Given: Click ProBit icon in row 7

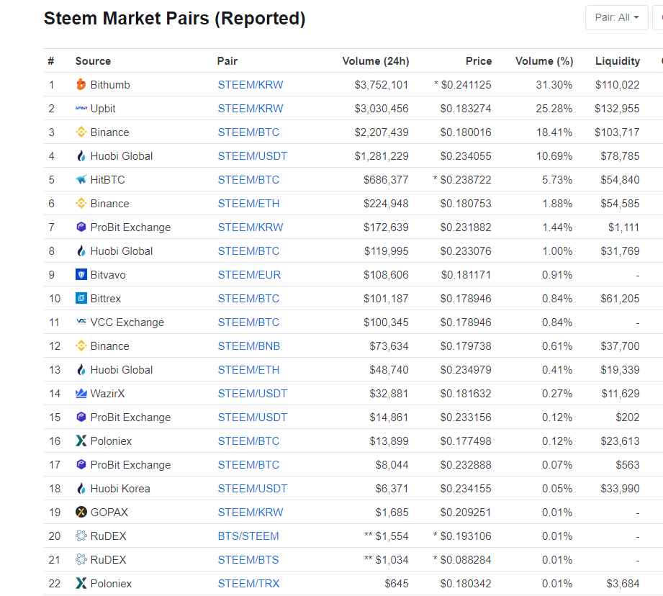Looking at the screenshot, I should [x=81, y=227].
